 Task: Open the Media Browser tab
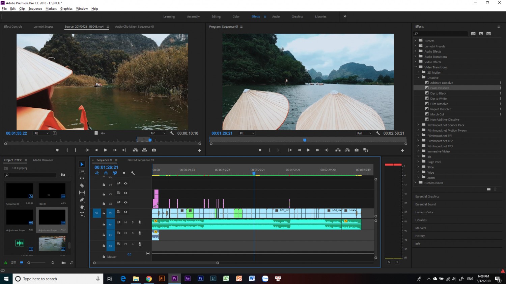pos(43,160)
